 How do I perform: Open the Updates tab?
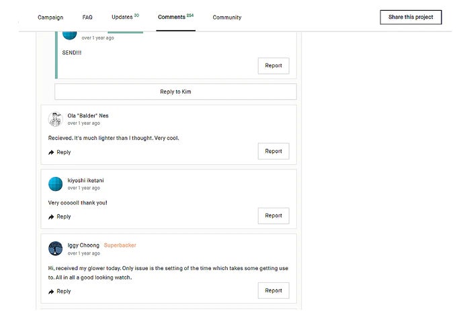point(124,17)
